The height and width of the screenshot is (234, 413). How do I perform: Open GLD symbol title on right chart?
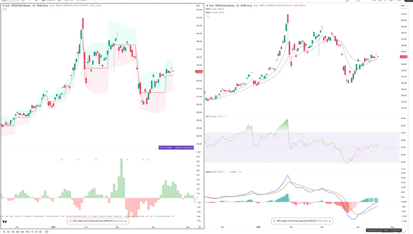click(x=231, y=6)
